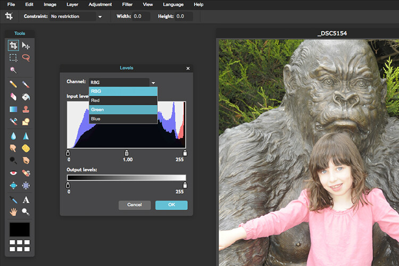This screenshot has width=399, height=266.
Task: Click input levels midtone 1.00 handle
Action: pyautogui.click(x=127, y=153)
